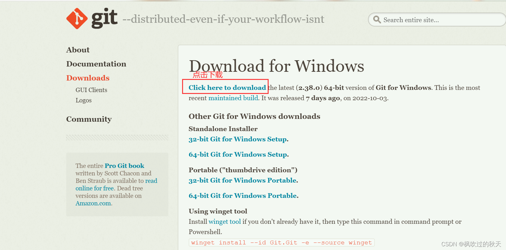Open Logos submenu item
Image resolution: width=506 pixels, height=250 pixels.
click(83, 100)
